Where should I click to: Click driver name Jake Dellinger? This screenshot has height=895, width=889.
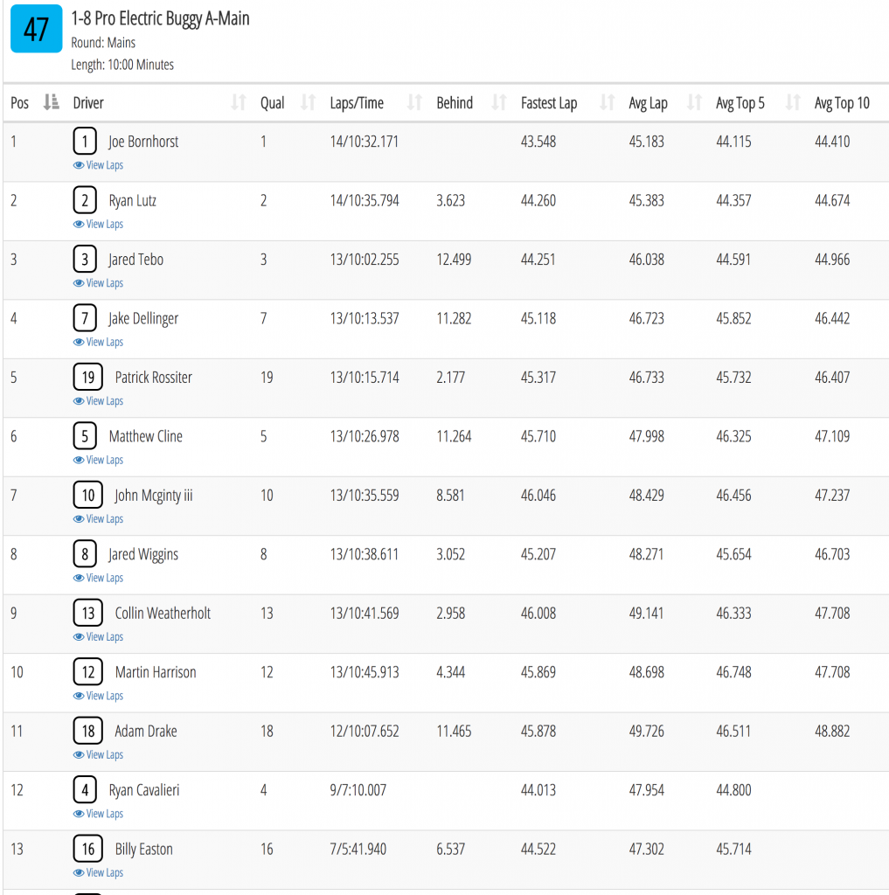click(143, 319)
